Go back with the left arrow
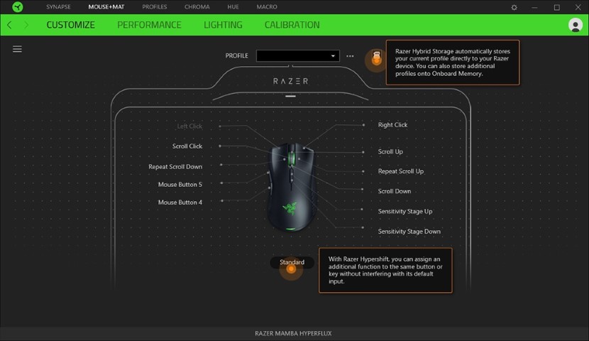Viewport: 589px width, 341px height. click(9, 25)
